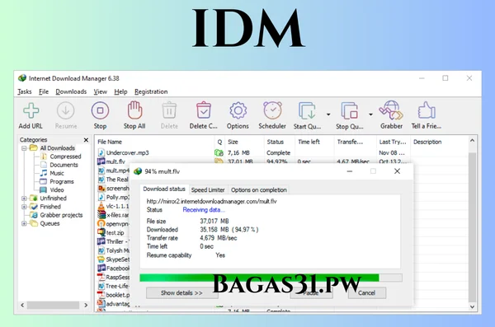
Task: Click the queue icon in Undercover.mp3 row
Action: (219, 152)
